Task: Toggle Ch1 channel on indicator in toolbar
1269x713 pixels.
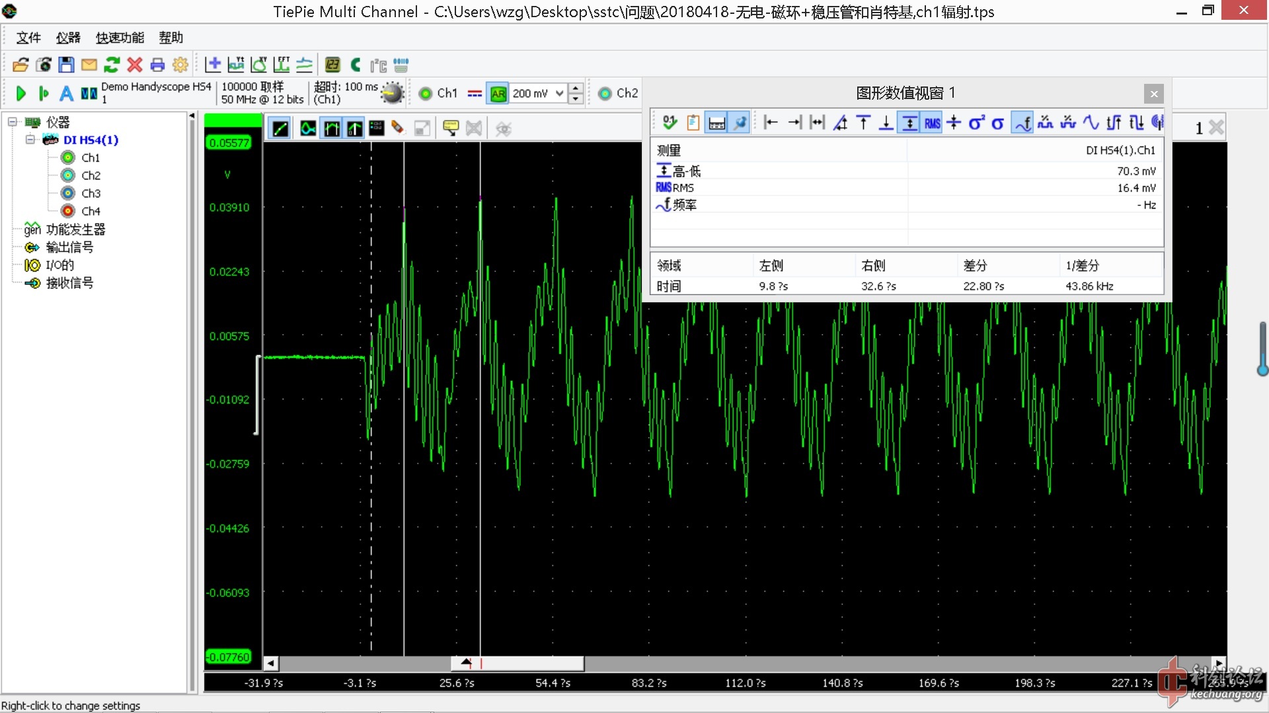Action: coord(425,93)
